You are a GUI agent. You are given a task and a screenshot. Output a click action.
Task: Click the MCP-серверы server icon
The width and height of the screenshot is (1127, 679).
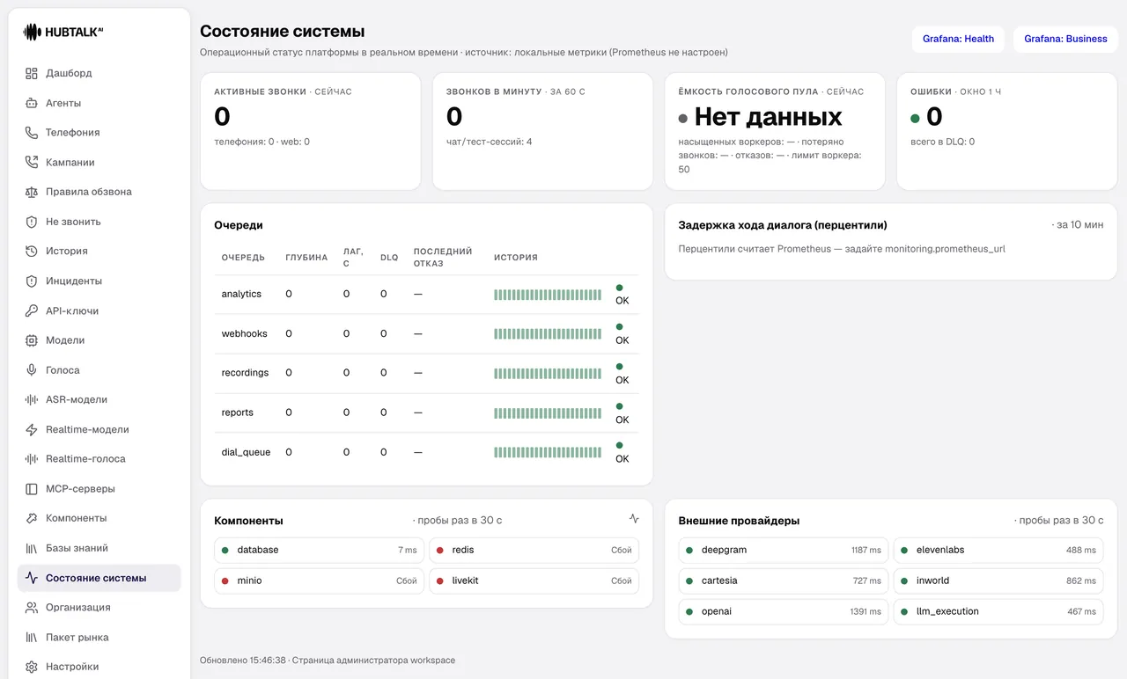[32, 489]
